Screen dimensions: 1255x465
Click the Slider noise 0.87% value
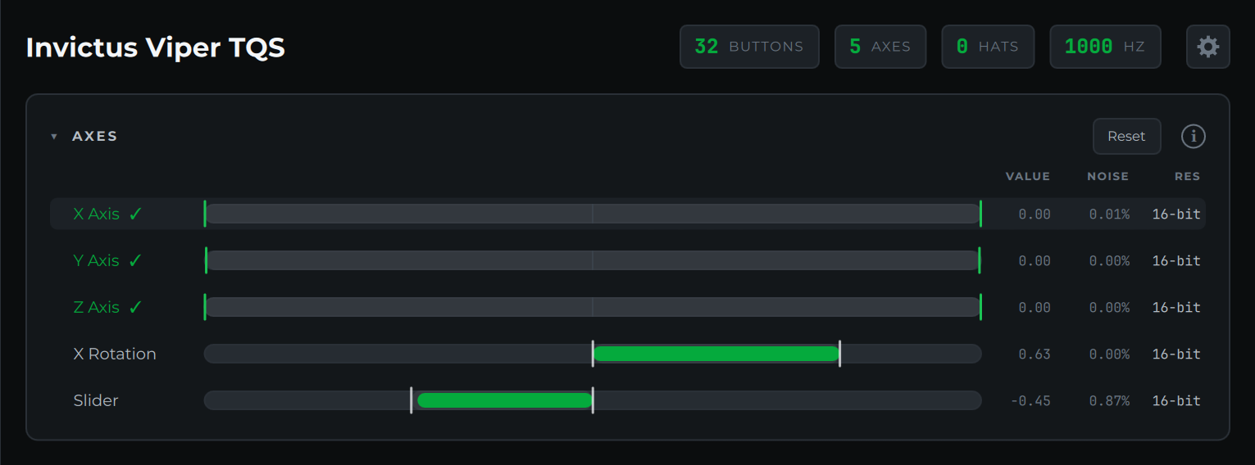[1109, 401]
